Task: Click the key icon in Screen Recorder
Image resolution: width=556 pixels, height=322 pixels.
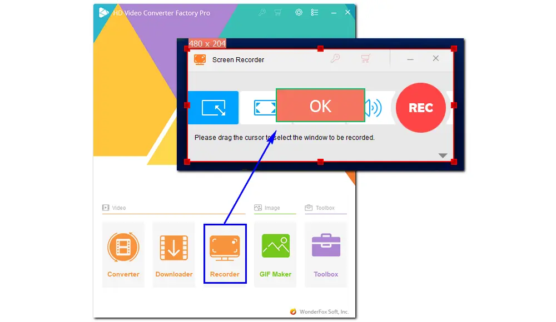Action: [x=335, y=58]
